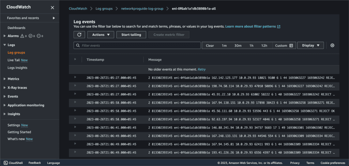Open Learn more about filter patterns link

coord(253,27)
